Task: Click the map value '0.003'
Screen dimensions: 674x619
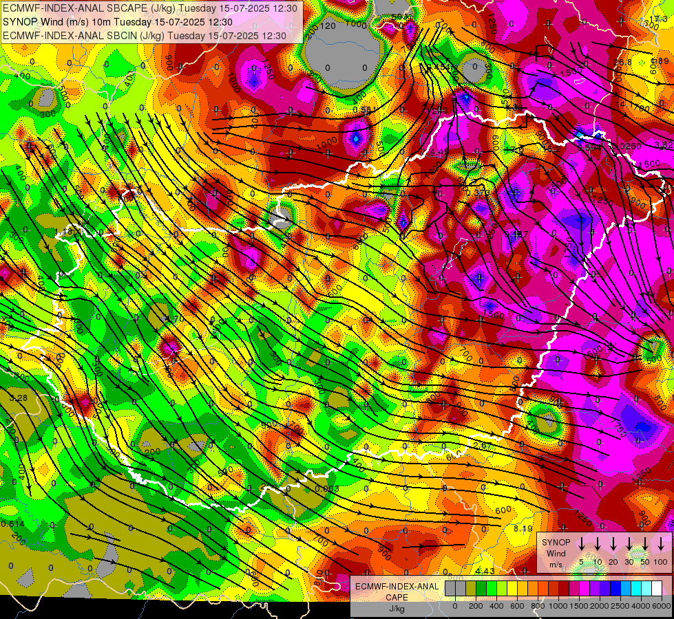Action: tap(327, 489)
